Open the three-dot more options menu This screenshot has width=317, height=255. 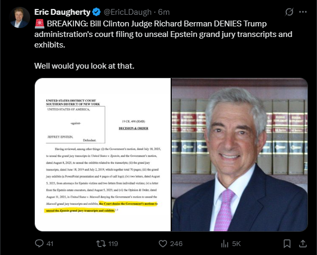click(303, 12)
